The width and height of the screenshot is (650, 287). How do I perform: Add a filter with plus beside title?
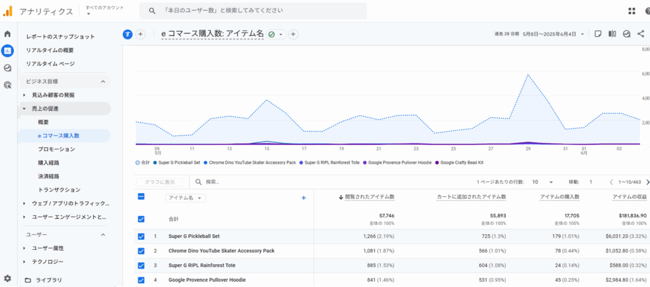[x=293, y=34]
